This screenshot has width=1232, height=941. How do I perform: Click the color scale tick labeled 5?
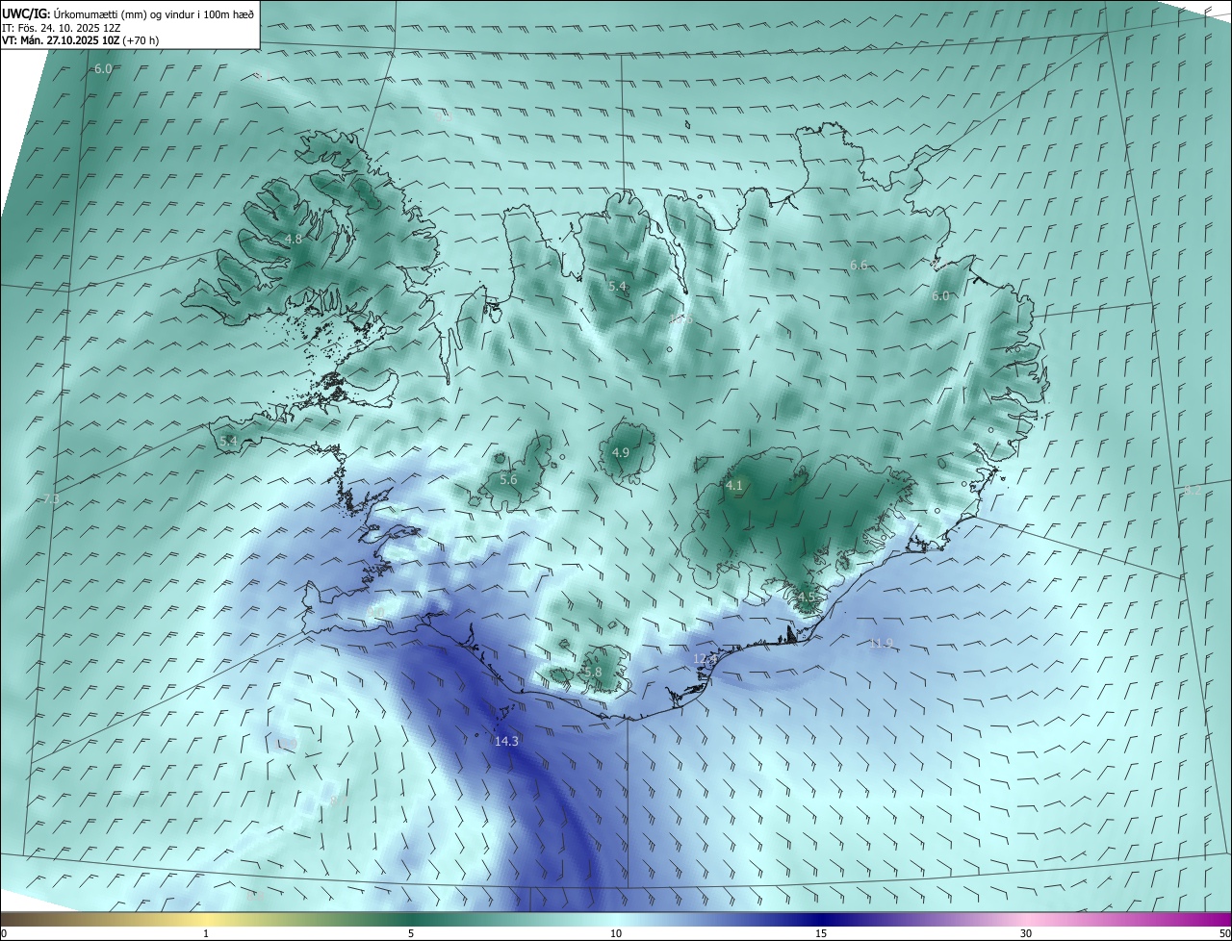(411, 933)
